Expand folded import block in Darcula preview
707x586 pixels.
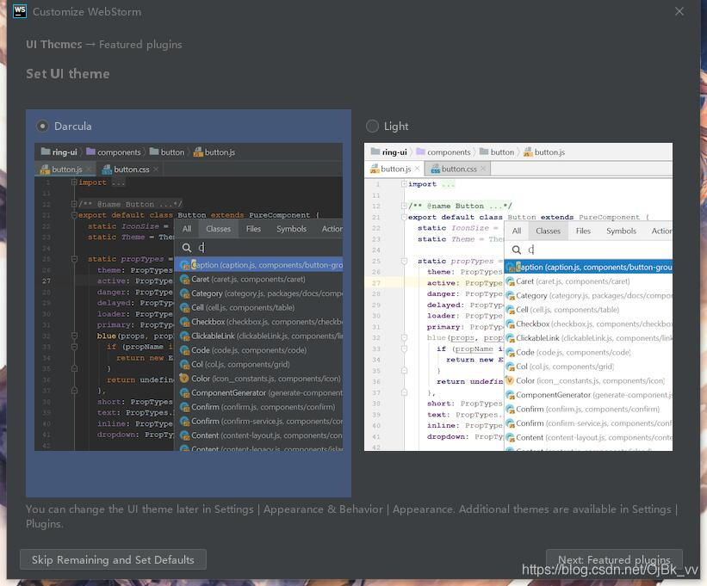[x=75, y=182]
